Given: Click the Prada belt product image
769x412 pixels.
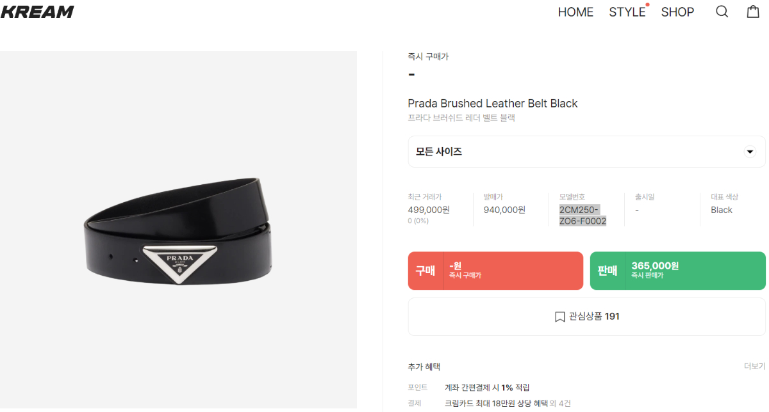Looking at the screenshot, I should tap(178, 230).
